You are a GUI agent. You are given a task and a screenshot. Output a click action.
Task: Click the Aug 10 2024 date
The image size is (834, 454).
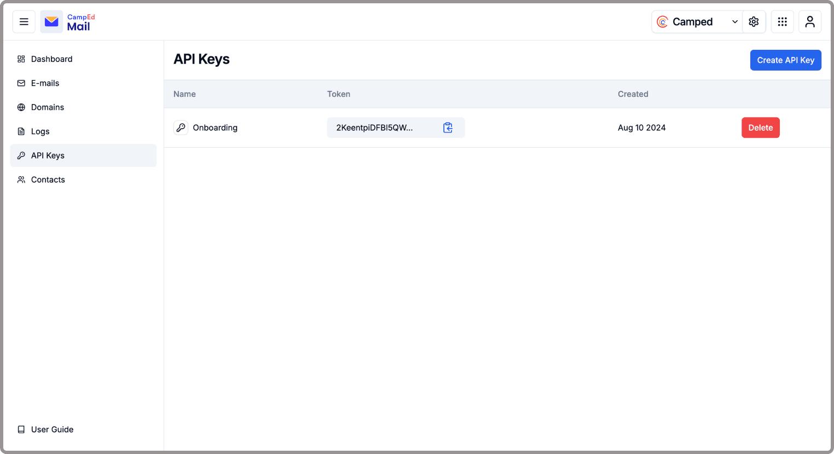[x=642, y=127]
